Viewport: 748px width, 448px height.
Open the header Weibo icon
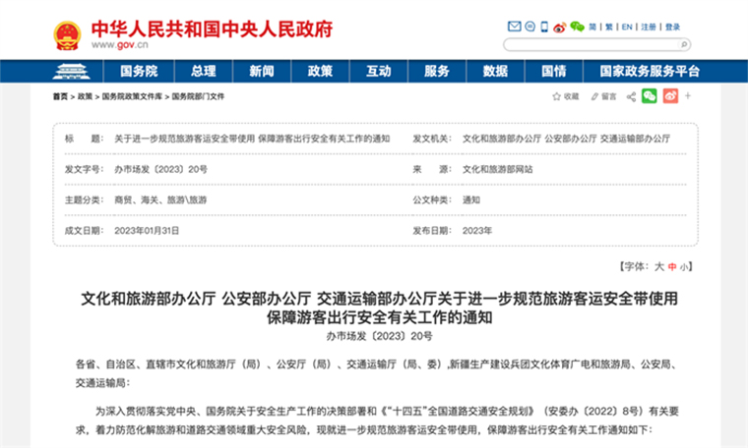pyautogui.click(x=559, y=27)
